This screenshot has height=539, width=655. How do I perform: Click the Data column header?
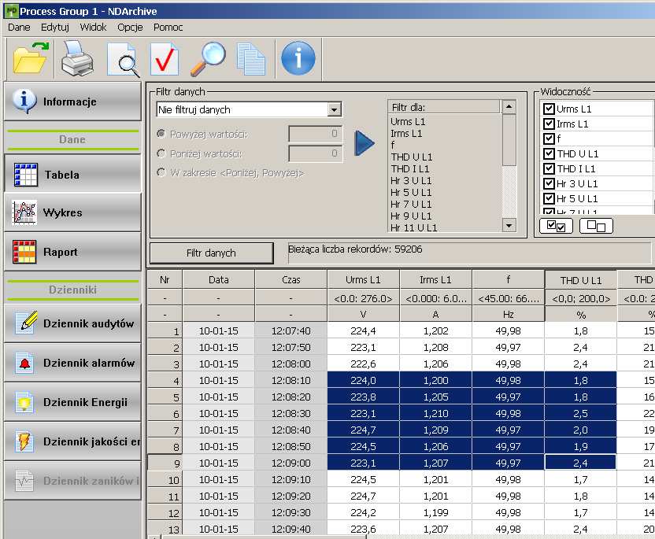click(219, 279)
